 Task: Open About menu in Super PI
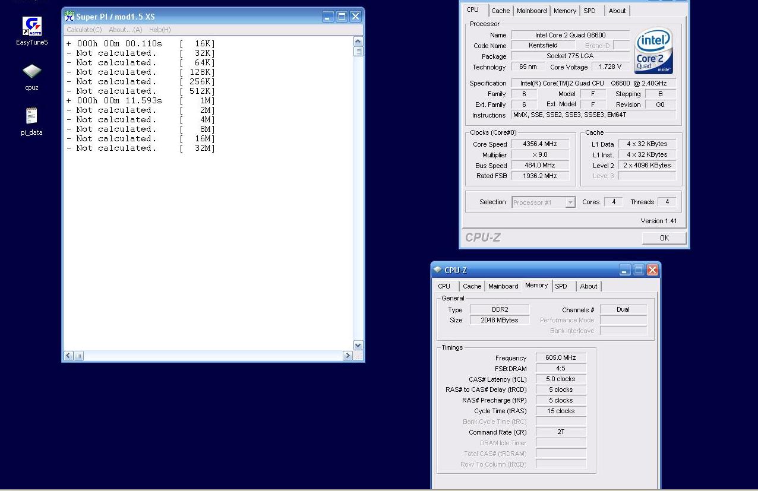click(x=125, y=30)
